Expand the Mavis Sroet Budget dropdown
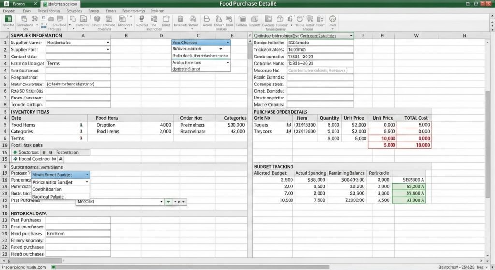The height and width of the screenshot is (270, 495). 87,175
